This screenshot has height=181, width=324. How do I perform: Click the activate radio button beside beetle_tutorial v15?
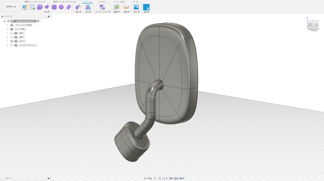tap(38, 21)
